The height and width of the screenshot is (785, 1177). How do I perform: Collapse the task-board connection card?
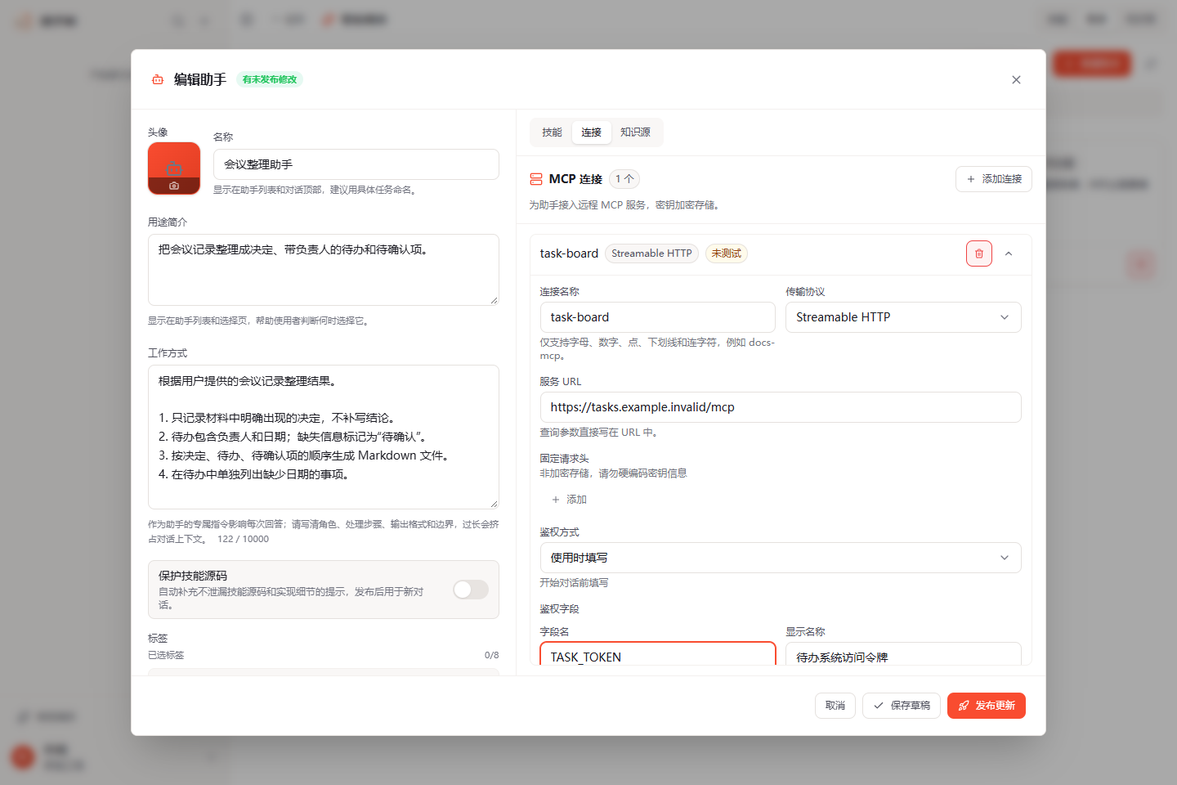click(1009, 253)
